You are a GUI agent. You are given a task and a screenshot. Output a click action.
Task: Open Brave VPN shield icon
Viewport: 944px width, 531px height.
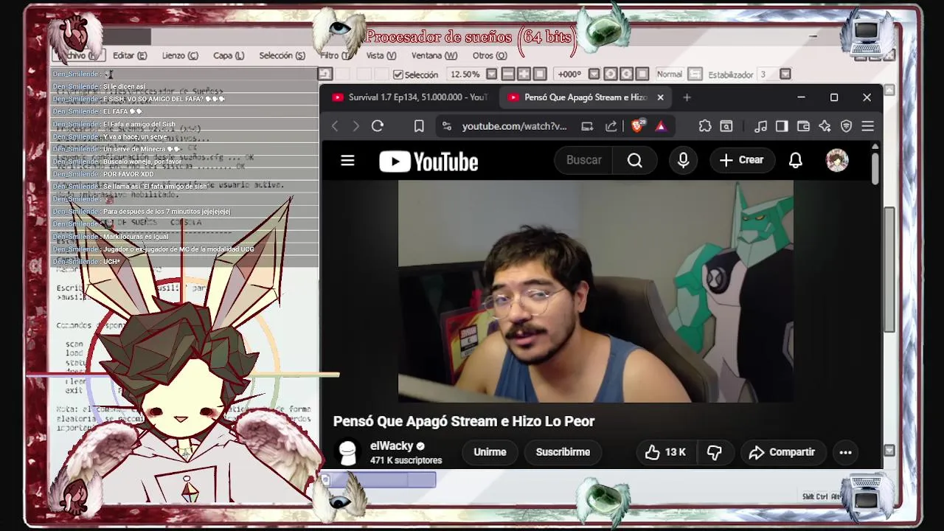(x=846, y=126)
